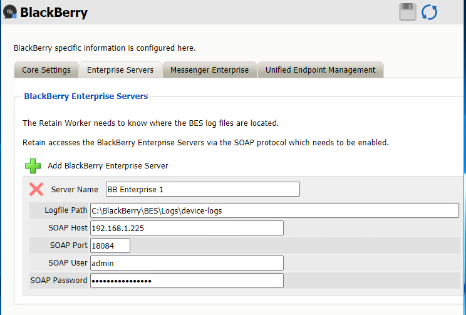
Task: Remove server with the red X icon
Action: (36, 189)
